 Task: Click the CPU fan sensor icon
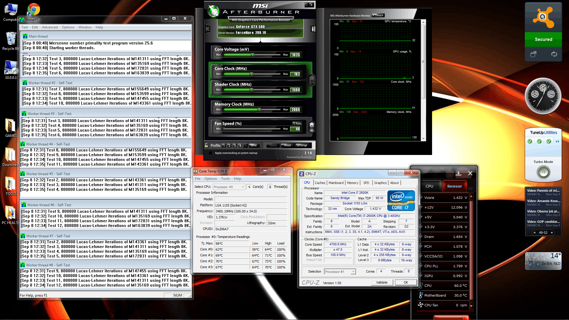pos(421,305)
